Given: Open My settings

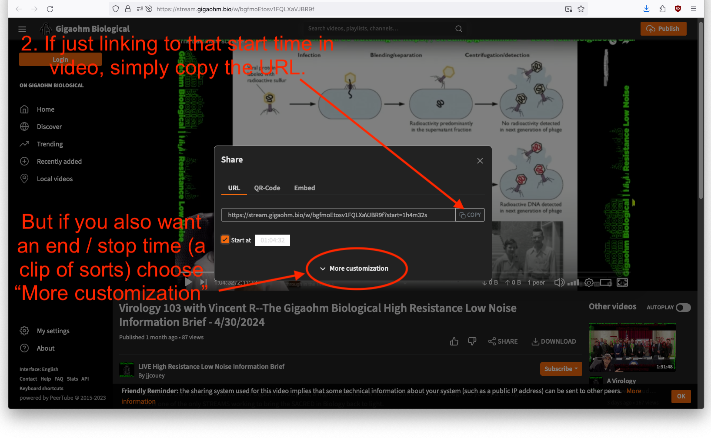Looking at the screenshot, I should click(53, 331).
